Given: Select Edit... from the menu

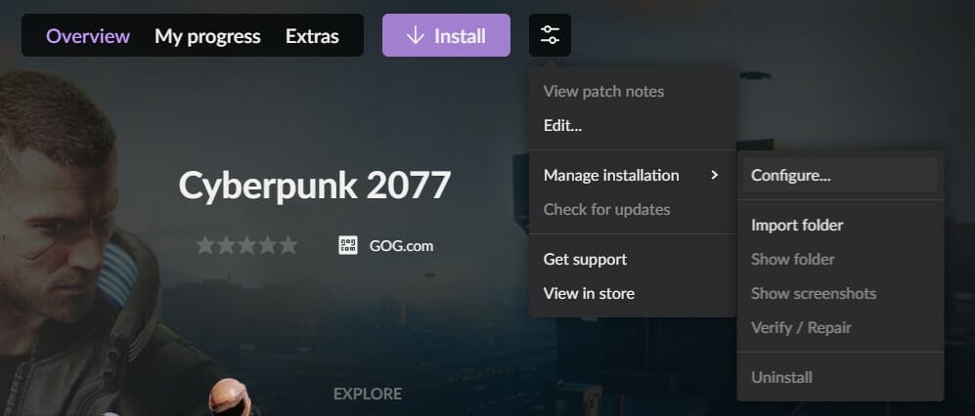Looking at the screenshot, I should coord(563,125).
